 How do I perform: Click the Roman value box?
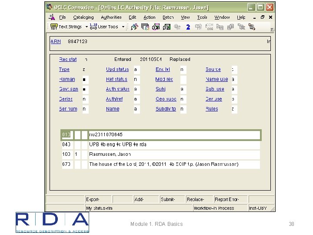point(86,79)
